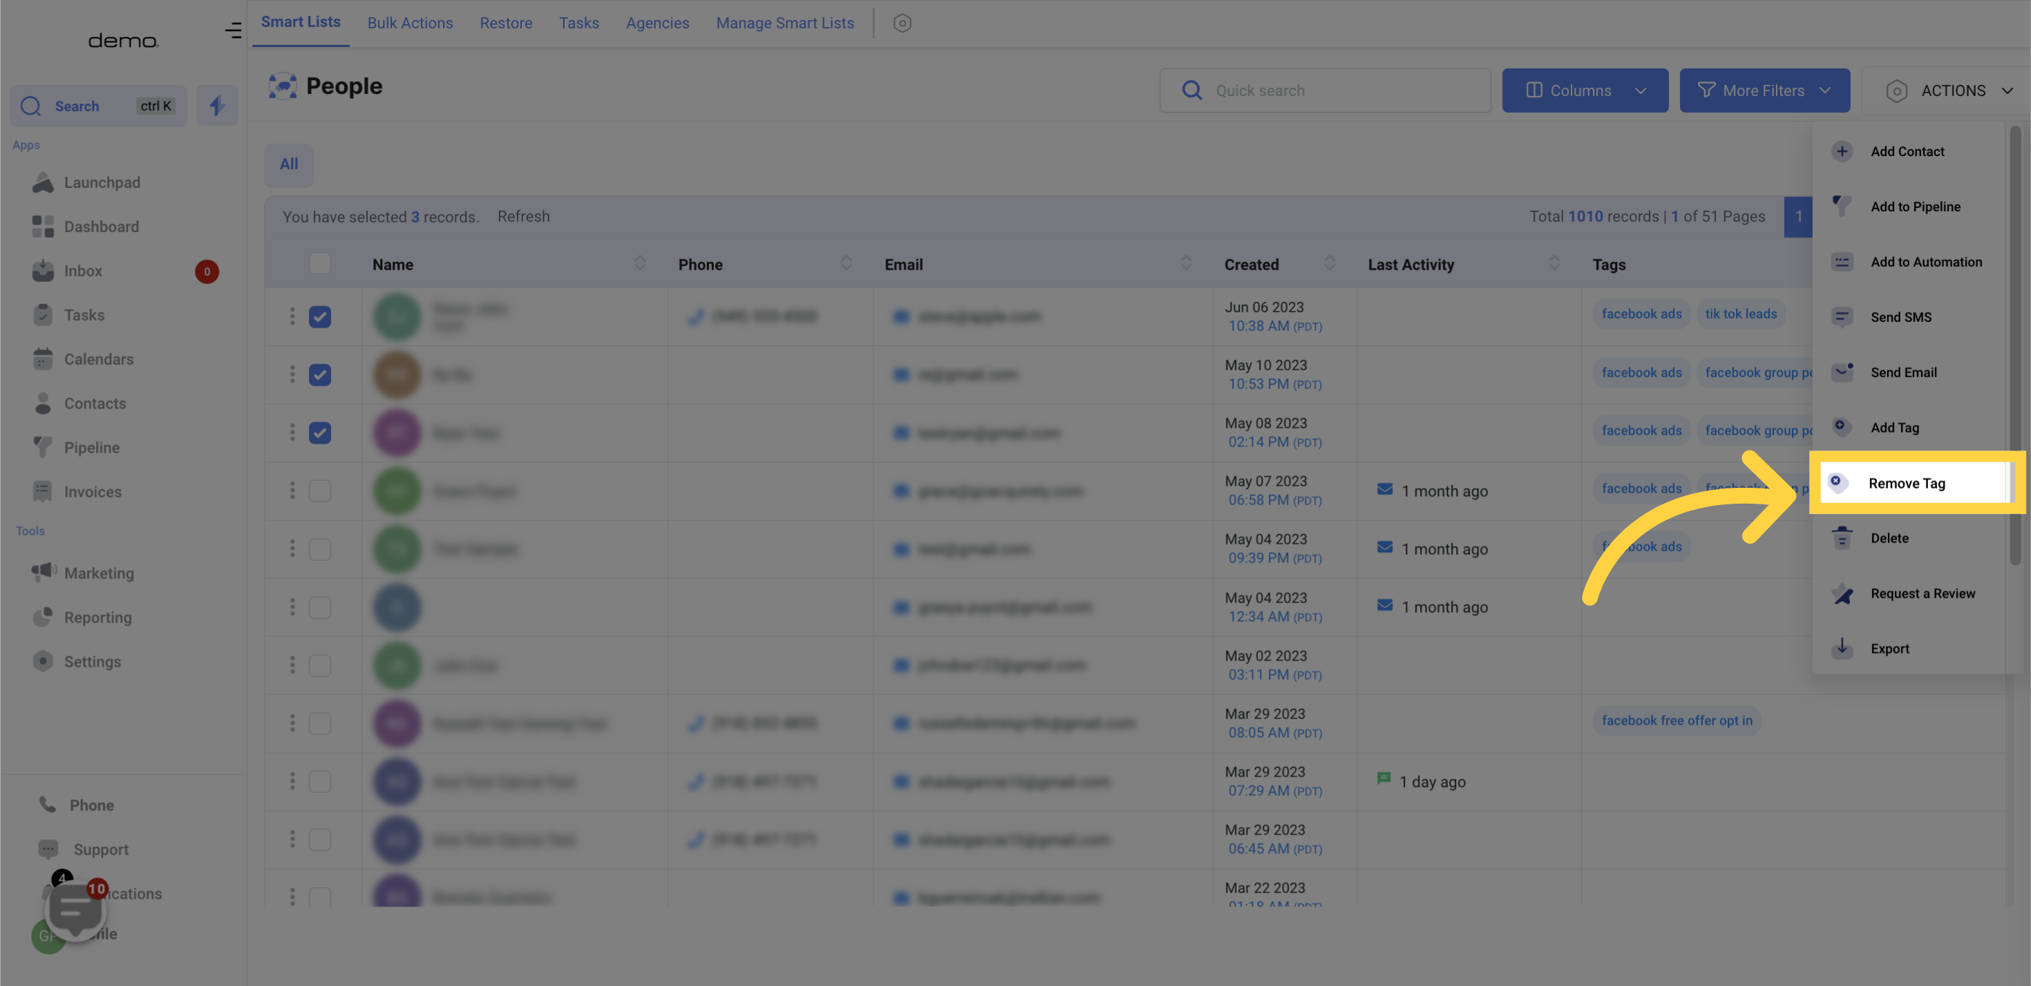This screenshot has height=986, width=2031.
Task: Open the Reporting pie chart icon
Action: [x=44, y=617]
